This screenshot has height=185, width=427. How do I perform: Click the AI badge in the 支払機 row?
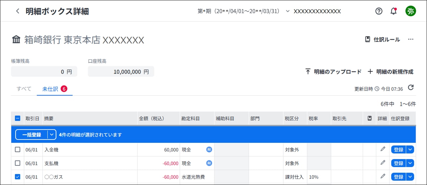coord(209,163)
